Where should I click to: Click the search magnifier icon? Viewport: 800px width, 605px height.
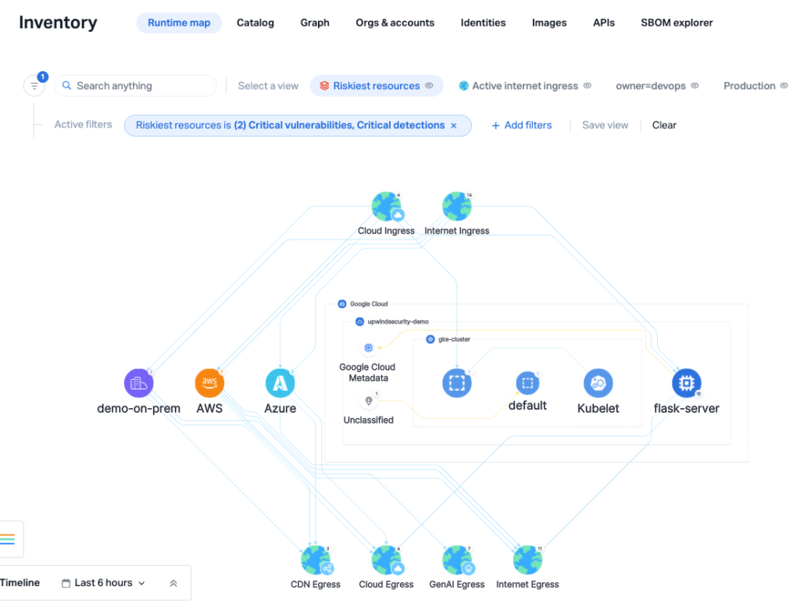click(66, 85)
